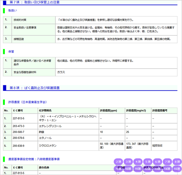Select the ガラス cell value
Viewport: 182px width, 175px height.
[61, 72]
